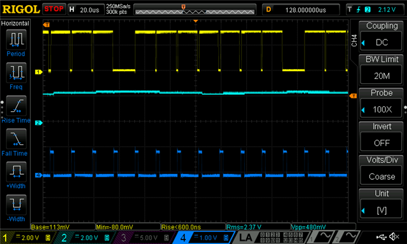Choose the Fall Time measurement icon
The width and height of the screenshot is (407, 244).
click(16, 139)
